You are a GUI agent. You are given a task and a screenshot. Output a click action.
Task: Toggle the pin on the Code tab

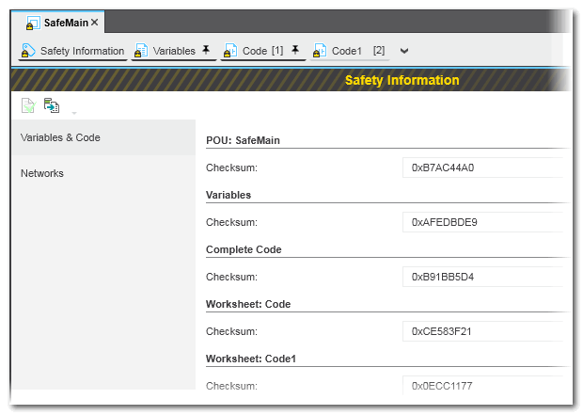[x=295, y=51]
